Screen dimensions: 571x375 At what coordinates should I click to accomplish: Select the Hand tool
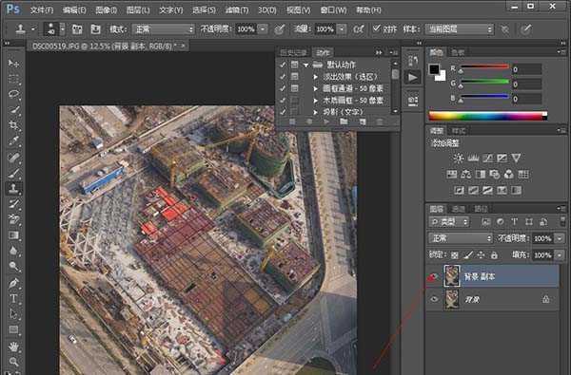(14, 347)
